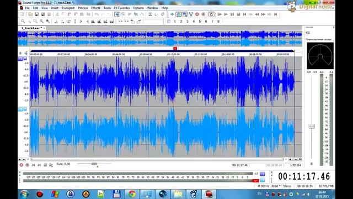Open the Help menu
Image resolution: width=353 pixels, height=199 pixels.
(x=164, y=8)
